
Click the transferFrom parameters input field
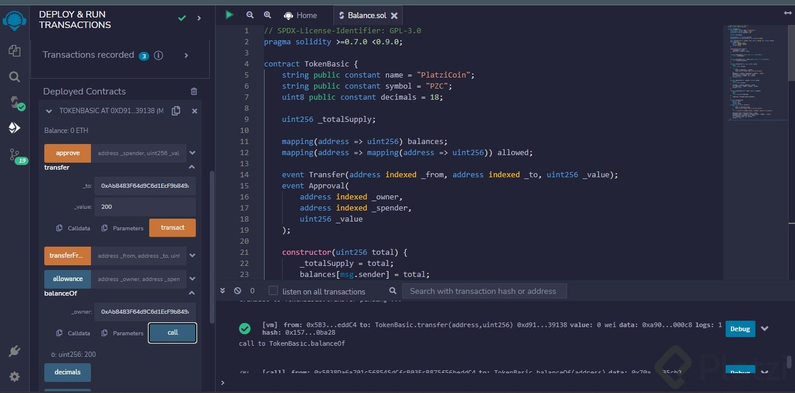click(x=139, y=255)
